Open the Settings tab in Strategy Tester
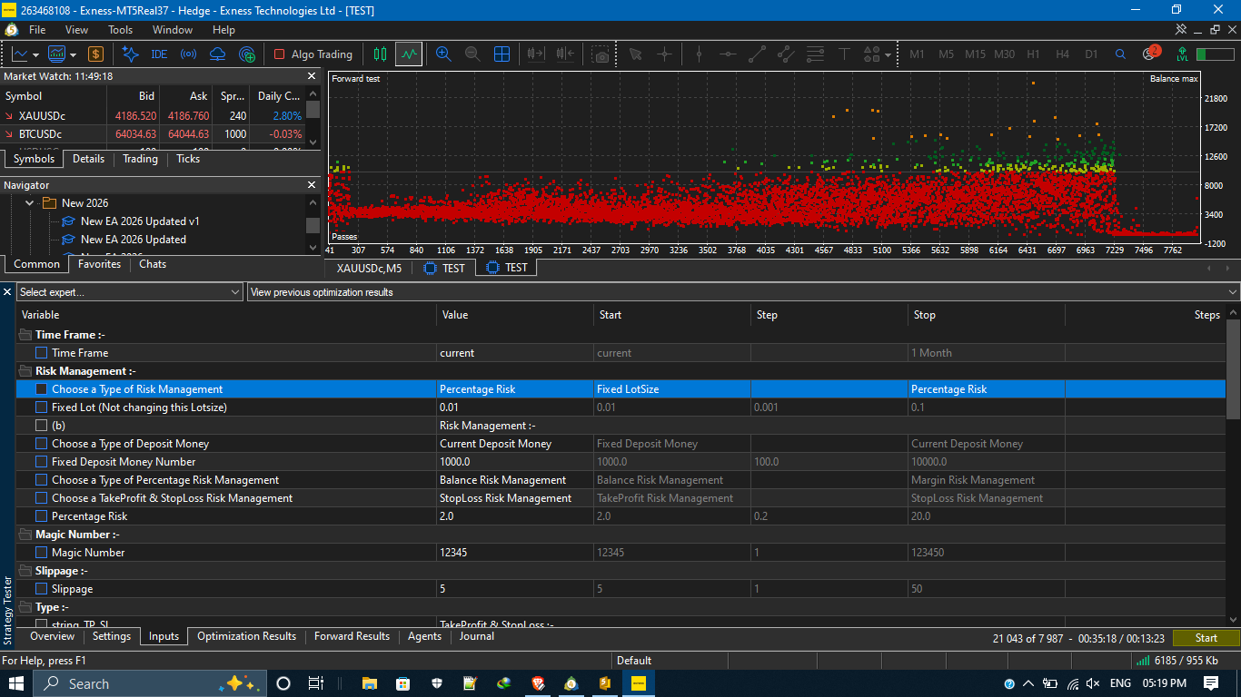This screenshot has height=697, width=1241. (x=112, y=636)
